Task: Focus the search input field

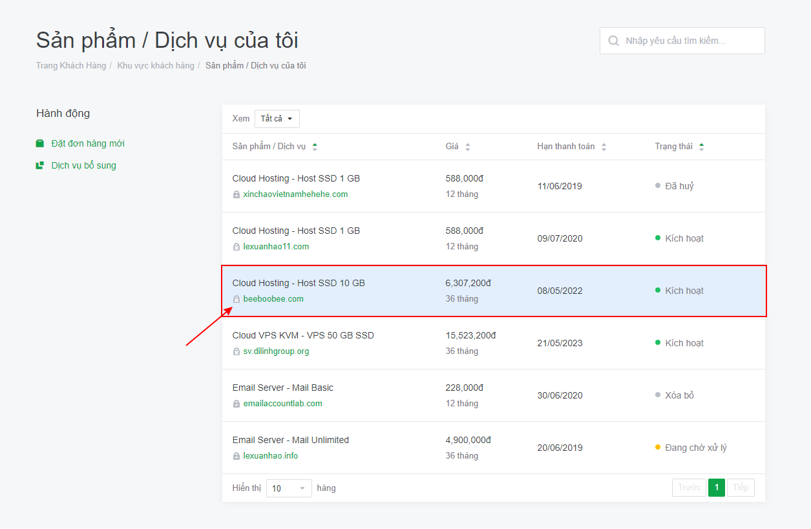Action: pos(682,41)
